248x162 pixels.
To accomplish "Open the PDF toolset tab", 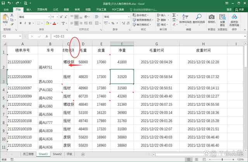I will coord(118,10).
